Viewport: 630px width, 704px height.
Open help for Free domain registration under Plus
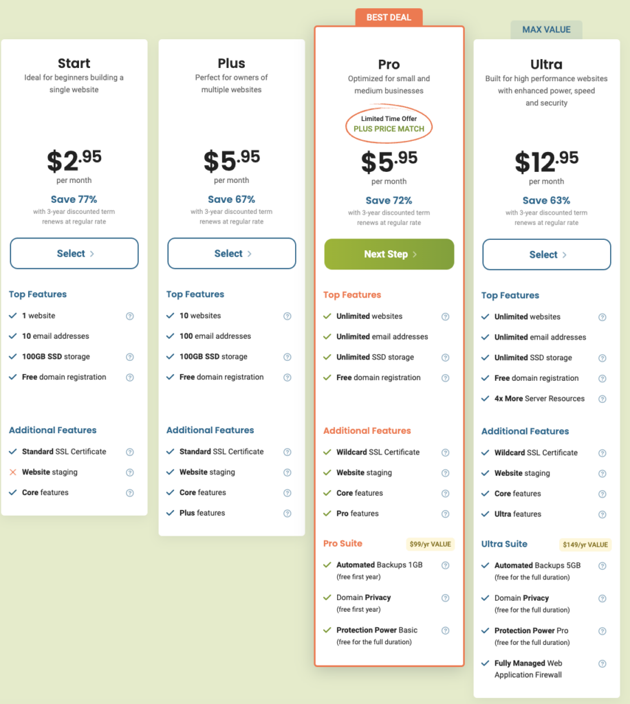287,377
